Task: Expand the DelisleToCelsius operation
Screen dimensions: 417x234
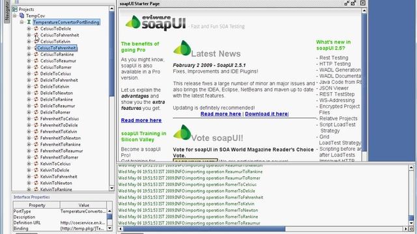Action: click(29, 73)
